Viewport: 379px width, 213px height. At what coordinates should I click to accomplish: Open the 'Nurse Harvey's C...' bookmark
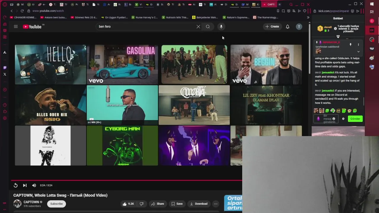[145, 17]
